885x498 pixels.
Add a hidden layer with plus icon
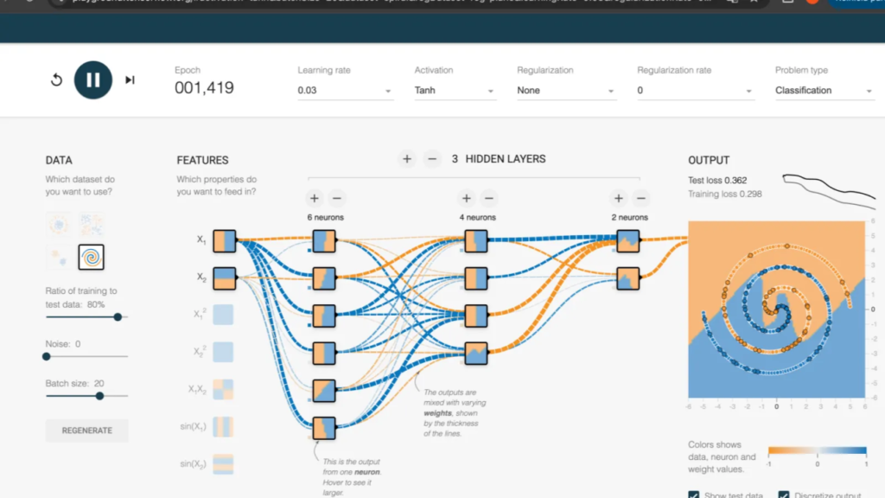pos(407,159)
